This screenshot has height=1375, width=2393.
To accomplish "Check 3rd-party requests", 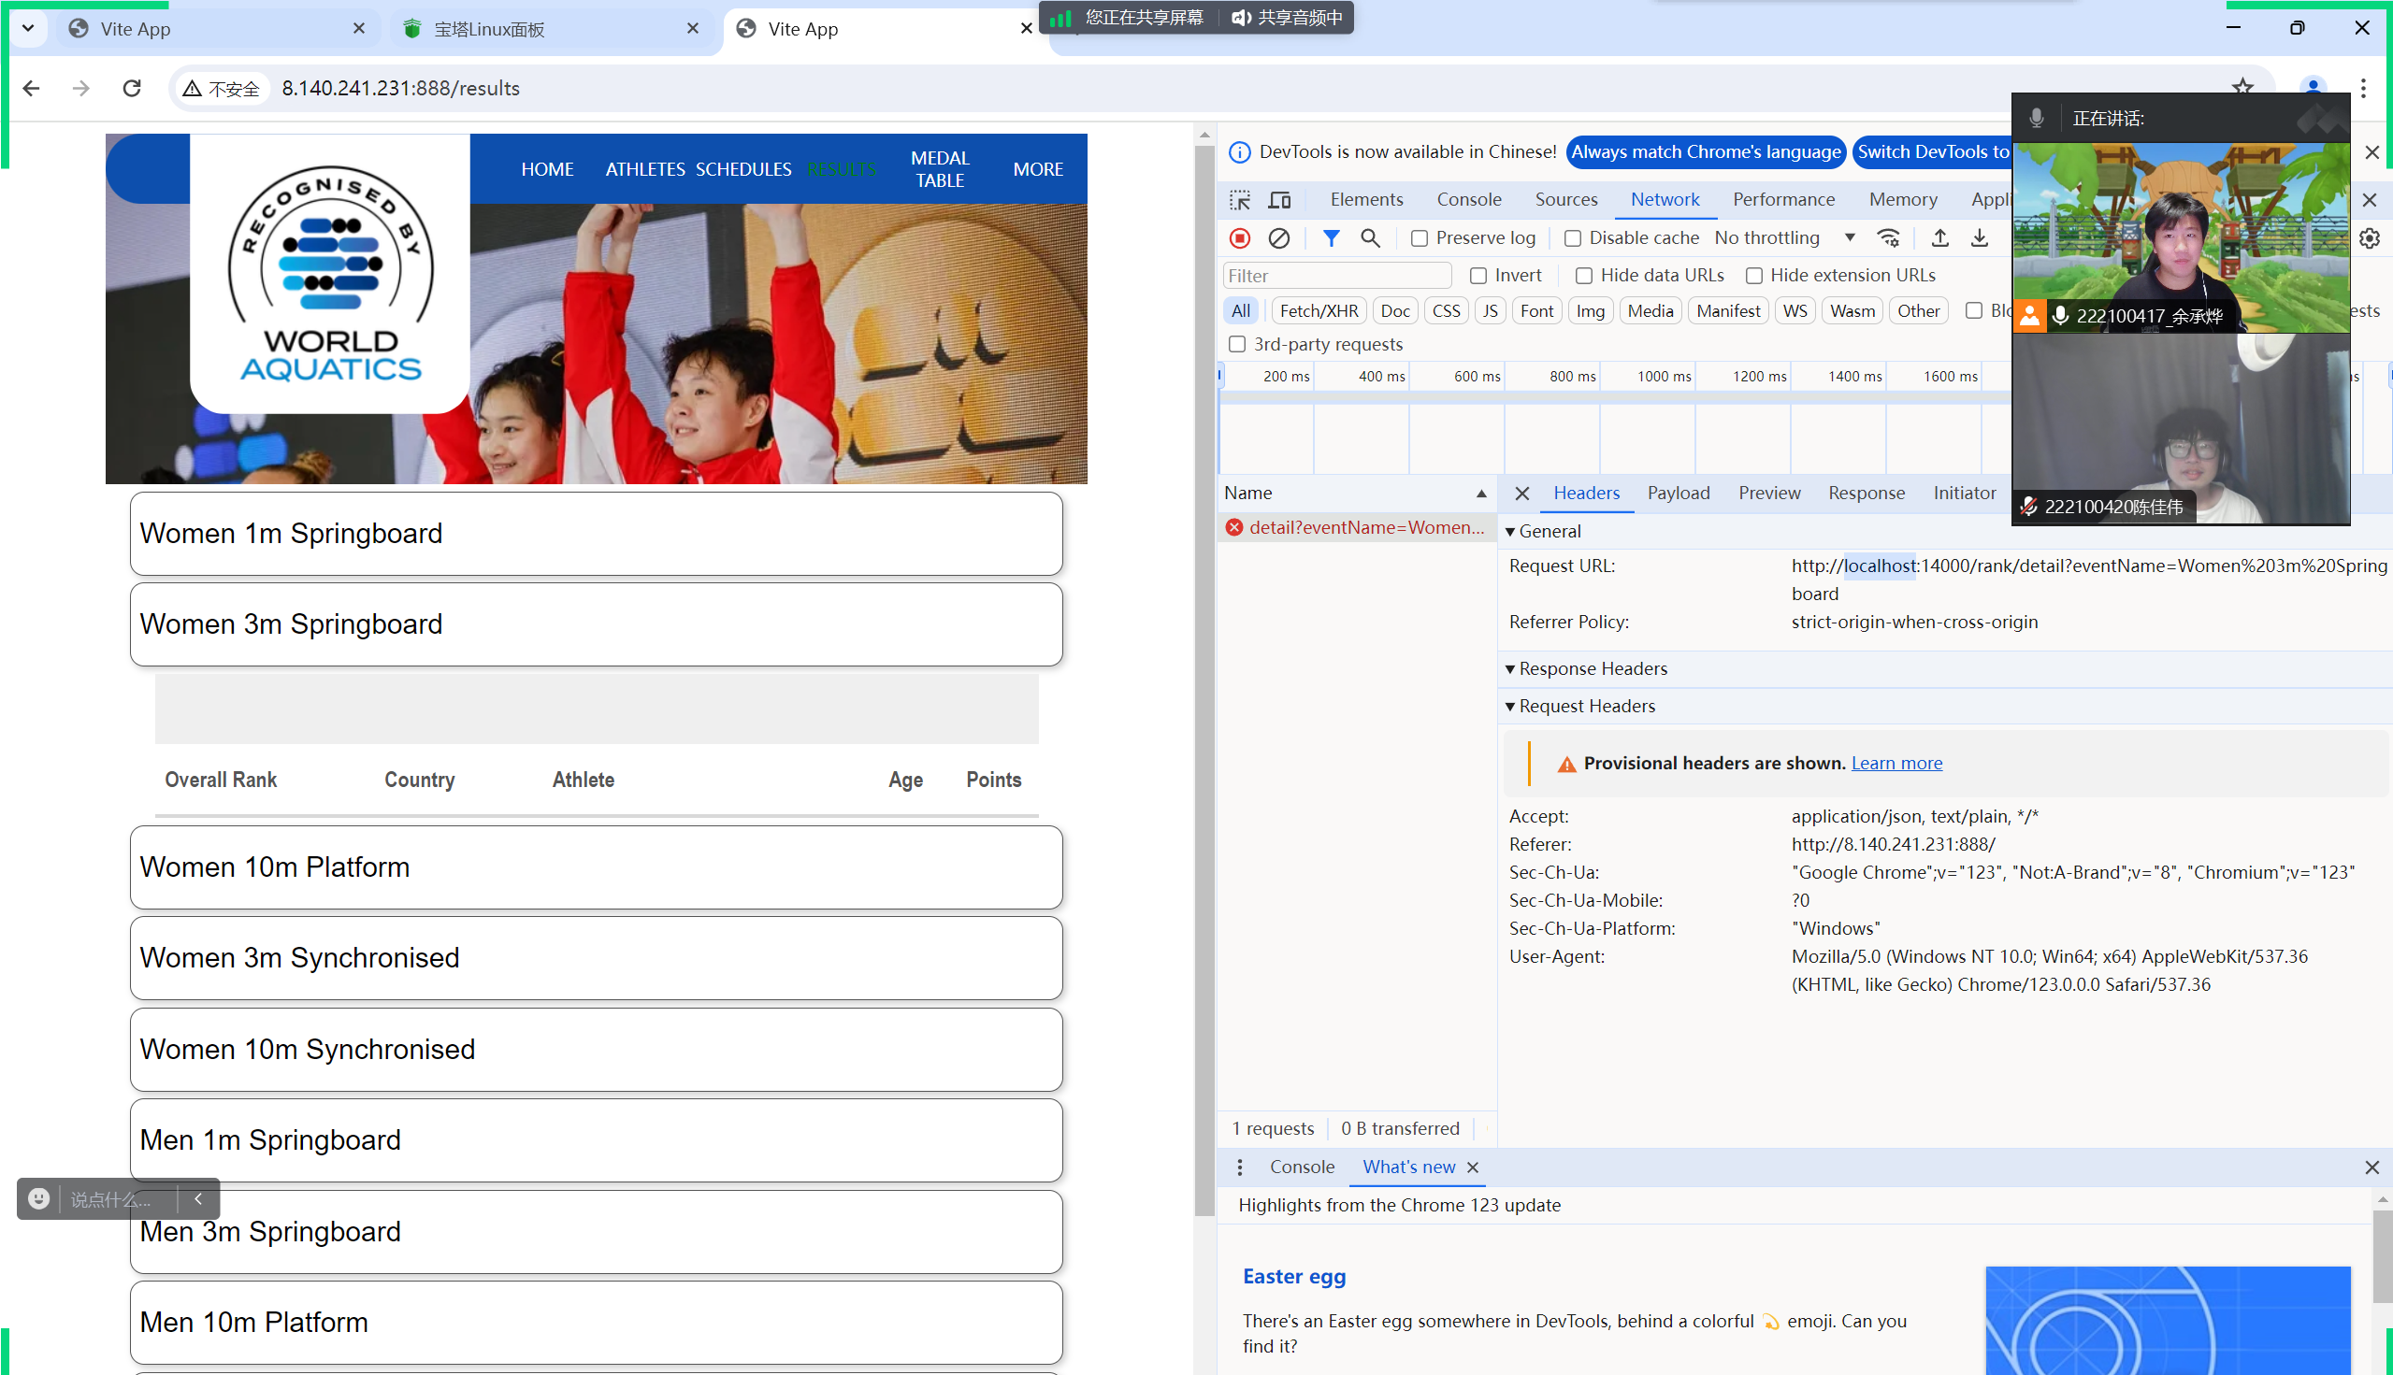I will (1236, 344).
